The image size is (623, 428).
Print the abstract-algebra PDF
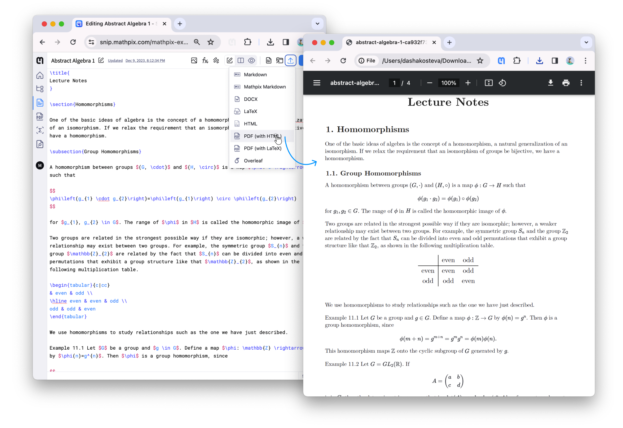566,83
